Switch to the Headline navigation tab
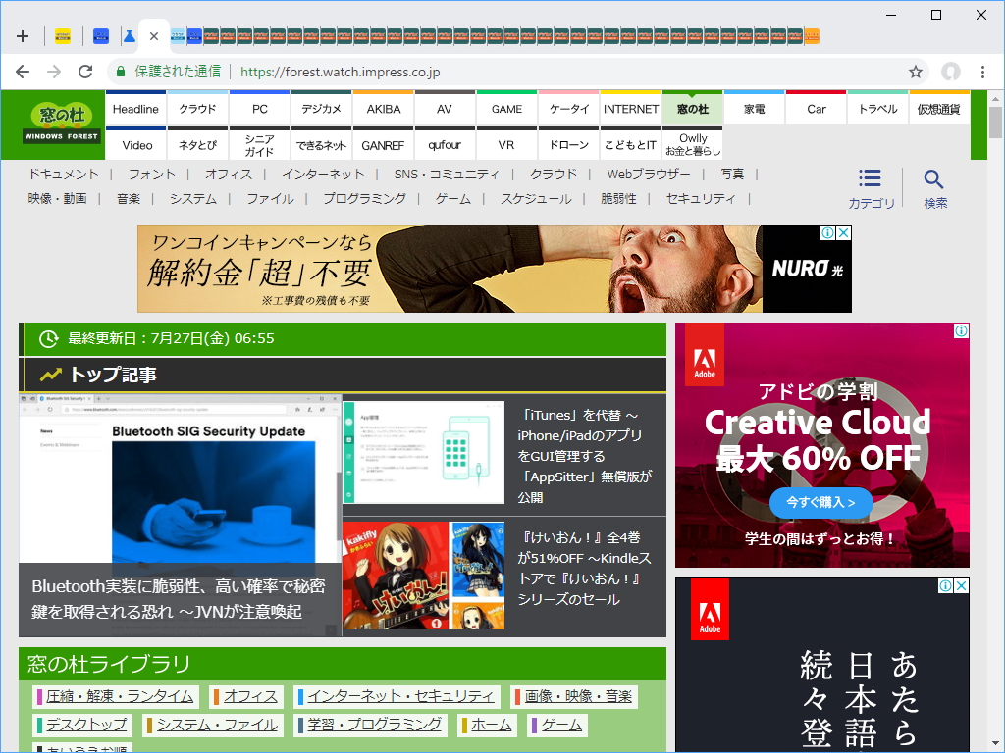The image size is (1005, 753). (x=135, y=108)
